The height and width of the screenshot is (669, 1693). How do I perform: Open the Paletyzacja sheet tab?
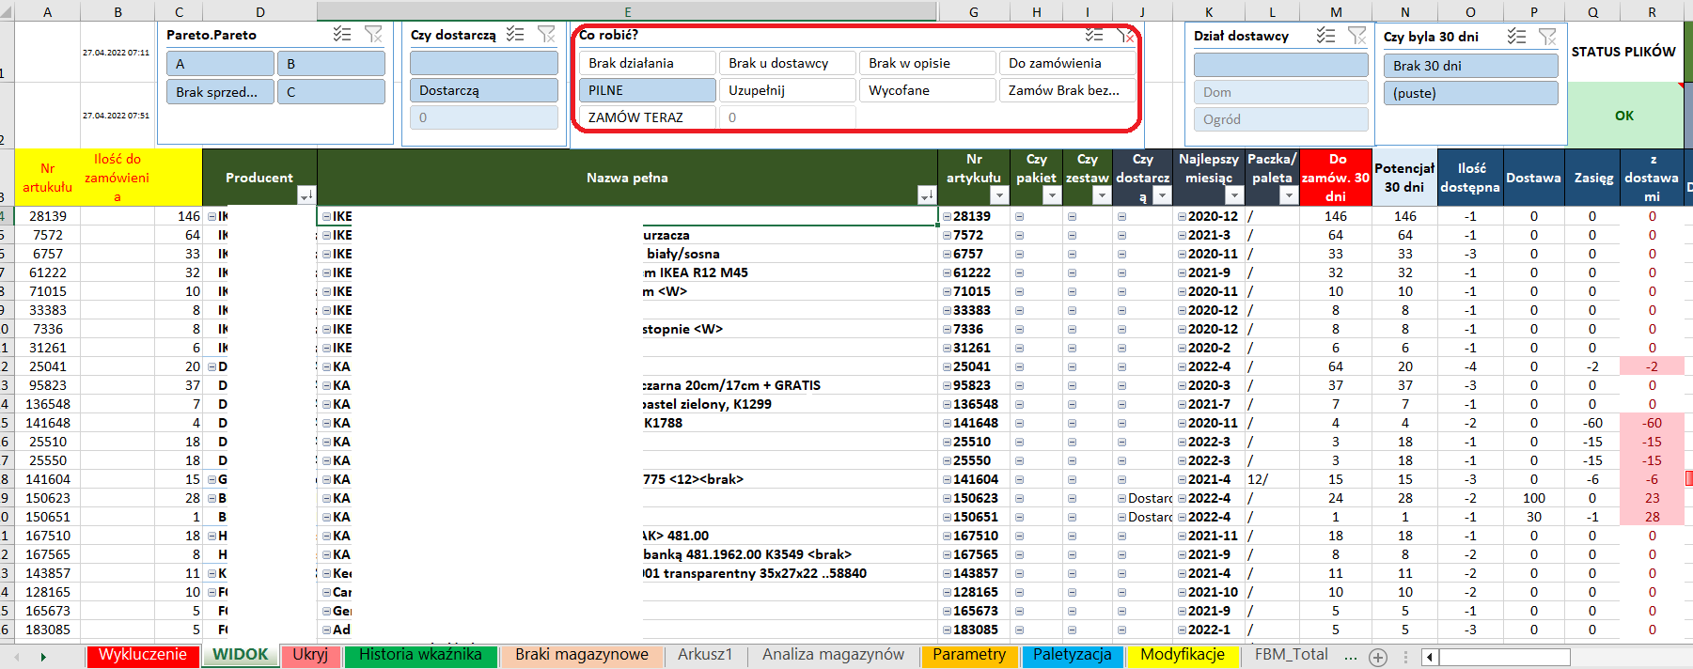[1072, 655]
